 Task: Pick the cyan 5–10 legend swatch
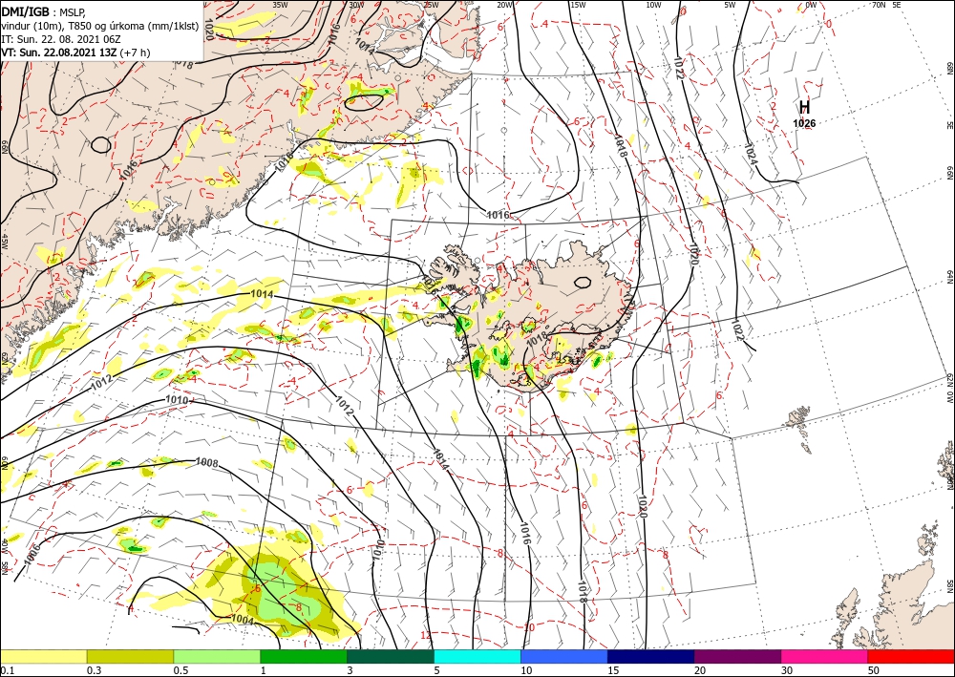[x=477, y=656]
